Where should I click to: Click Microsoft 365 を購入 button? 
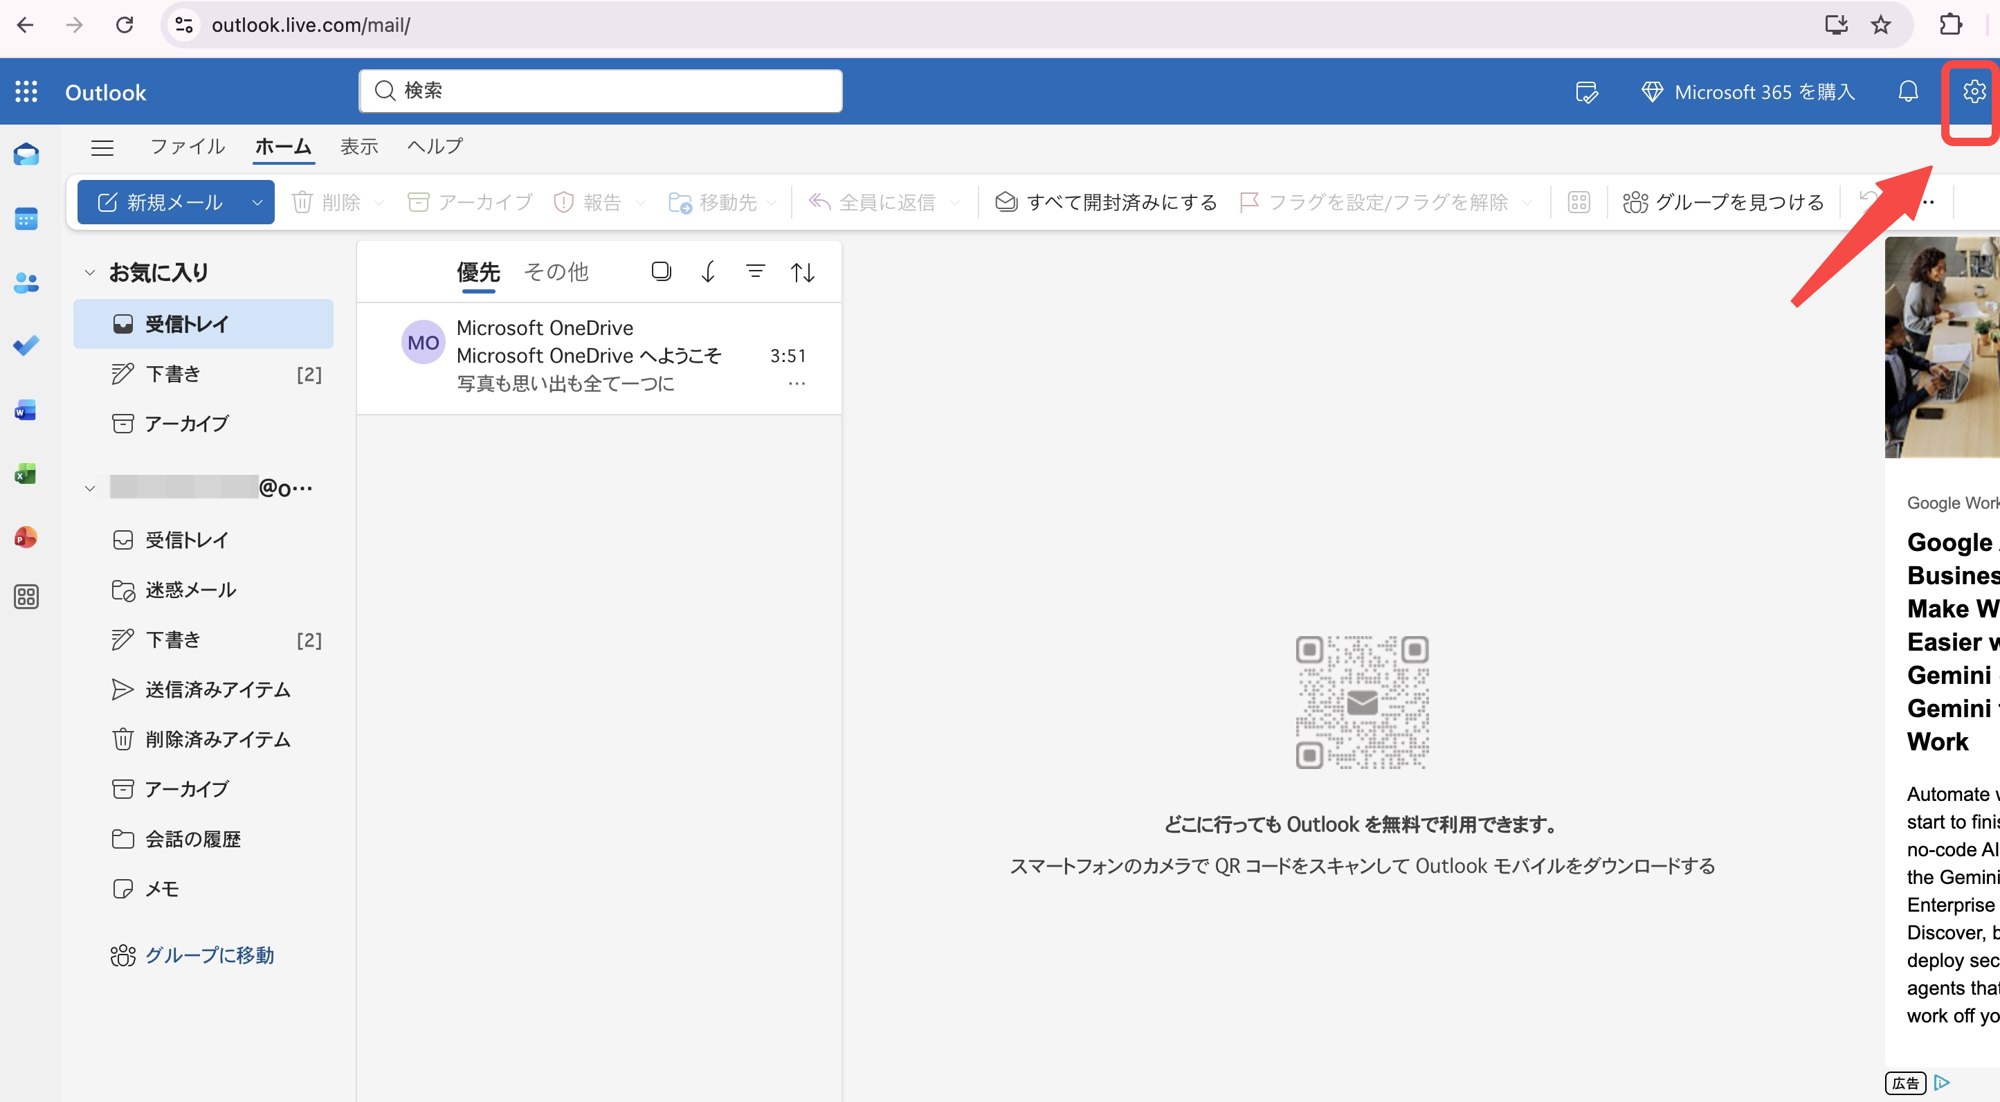coord(1747,91)
